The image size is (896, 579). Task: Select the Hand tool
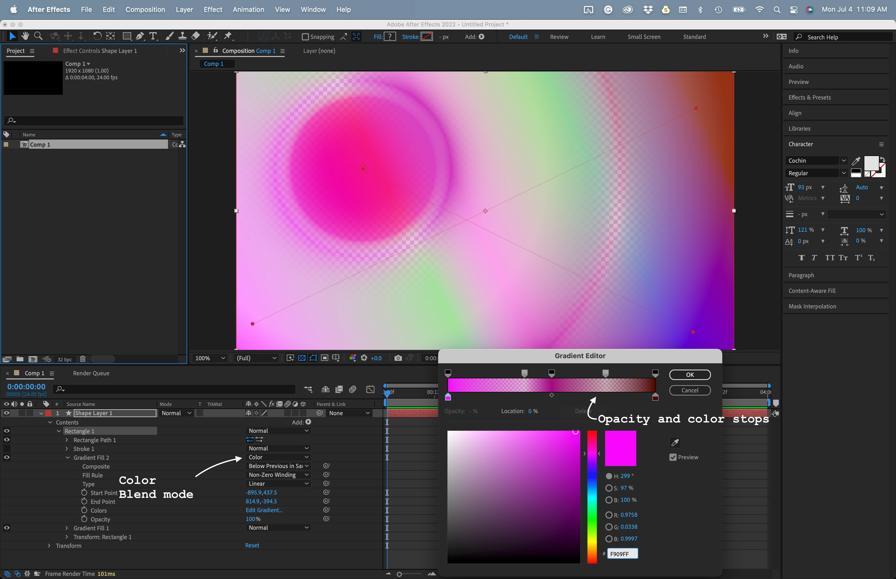pyautogui.click(x=25, y=36)
